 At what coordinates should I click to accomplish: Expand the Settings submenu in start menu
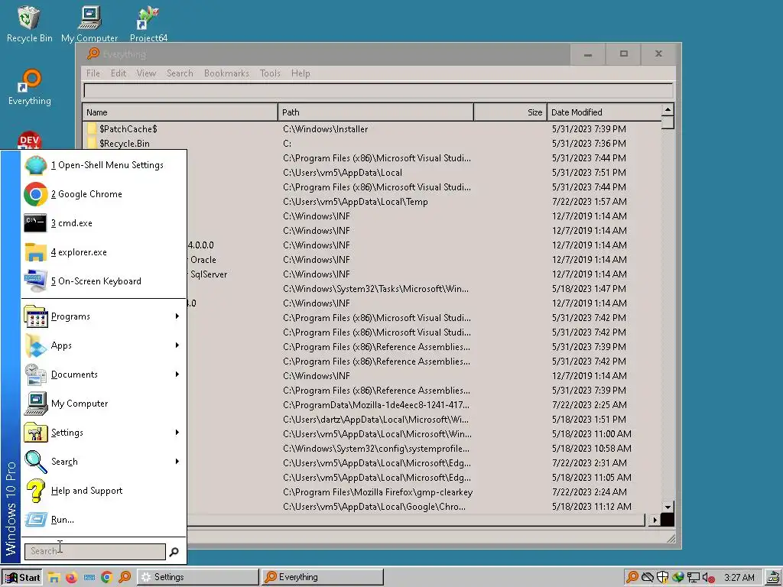click(x=104, y=433)
